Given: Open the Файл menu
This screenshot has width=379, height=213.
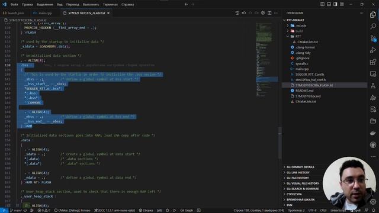Looking at the screenshot, I should pyautogui.click(x=14, y=4).
